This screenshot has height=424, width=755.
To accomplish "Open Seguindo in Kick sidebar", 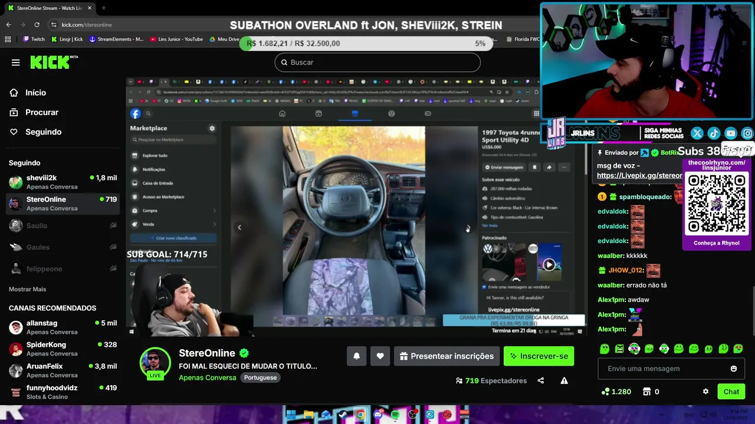I will pos(43,132).
